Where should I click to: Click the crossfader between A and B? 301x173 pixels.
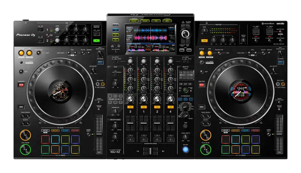pos(150,151)
